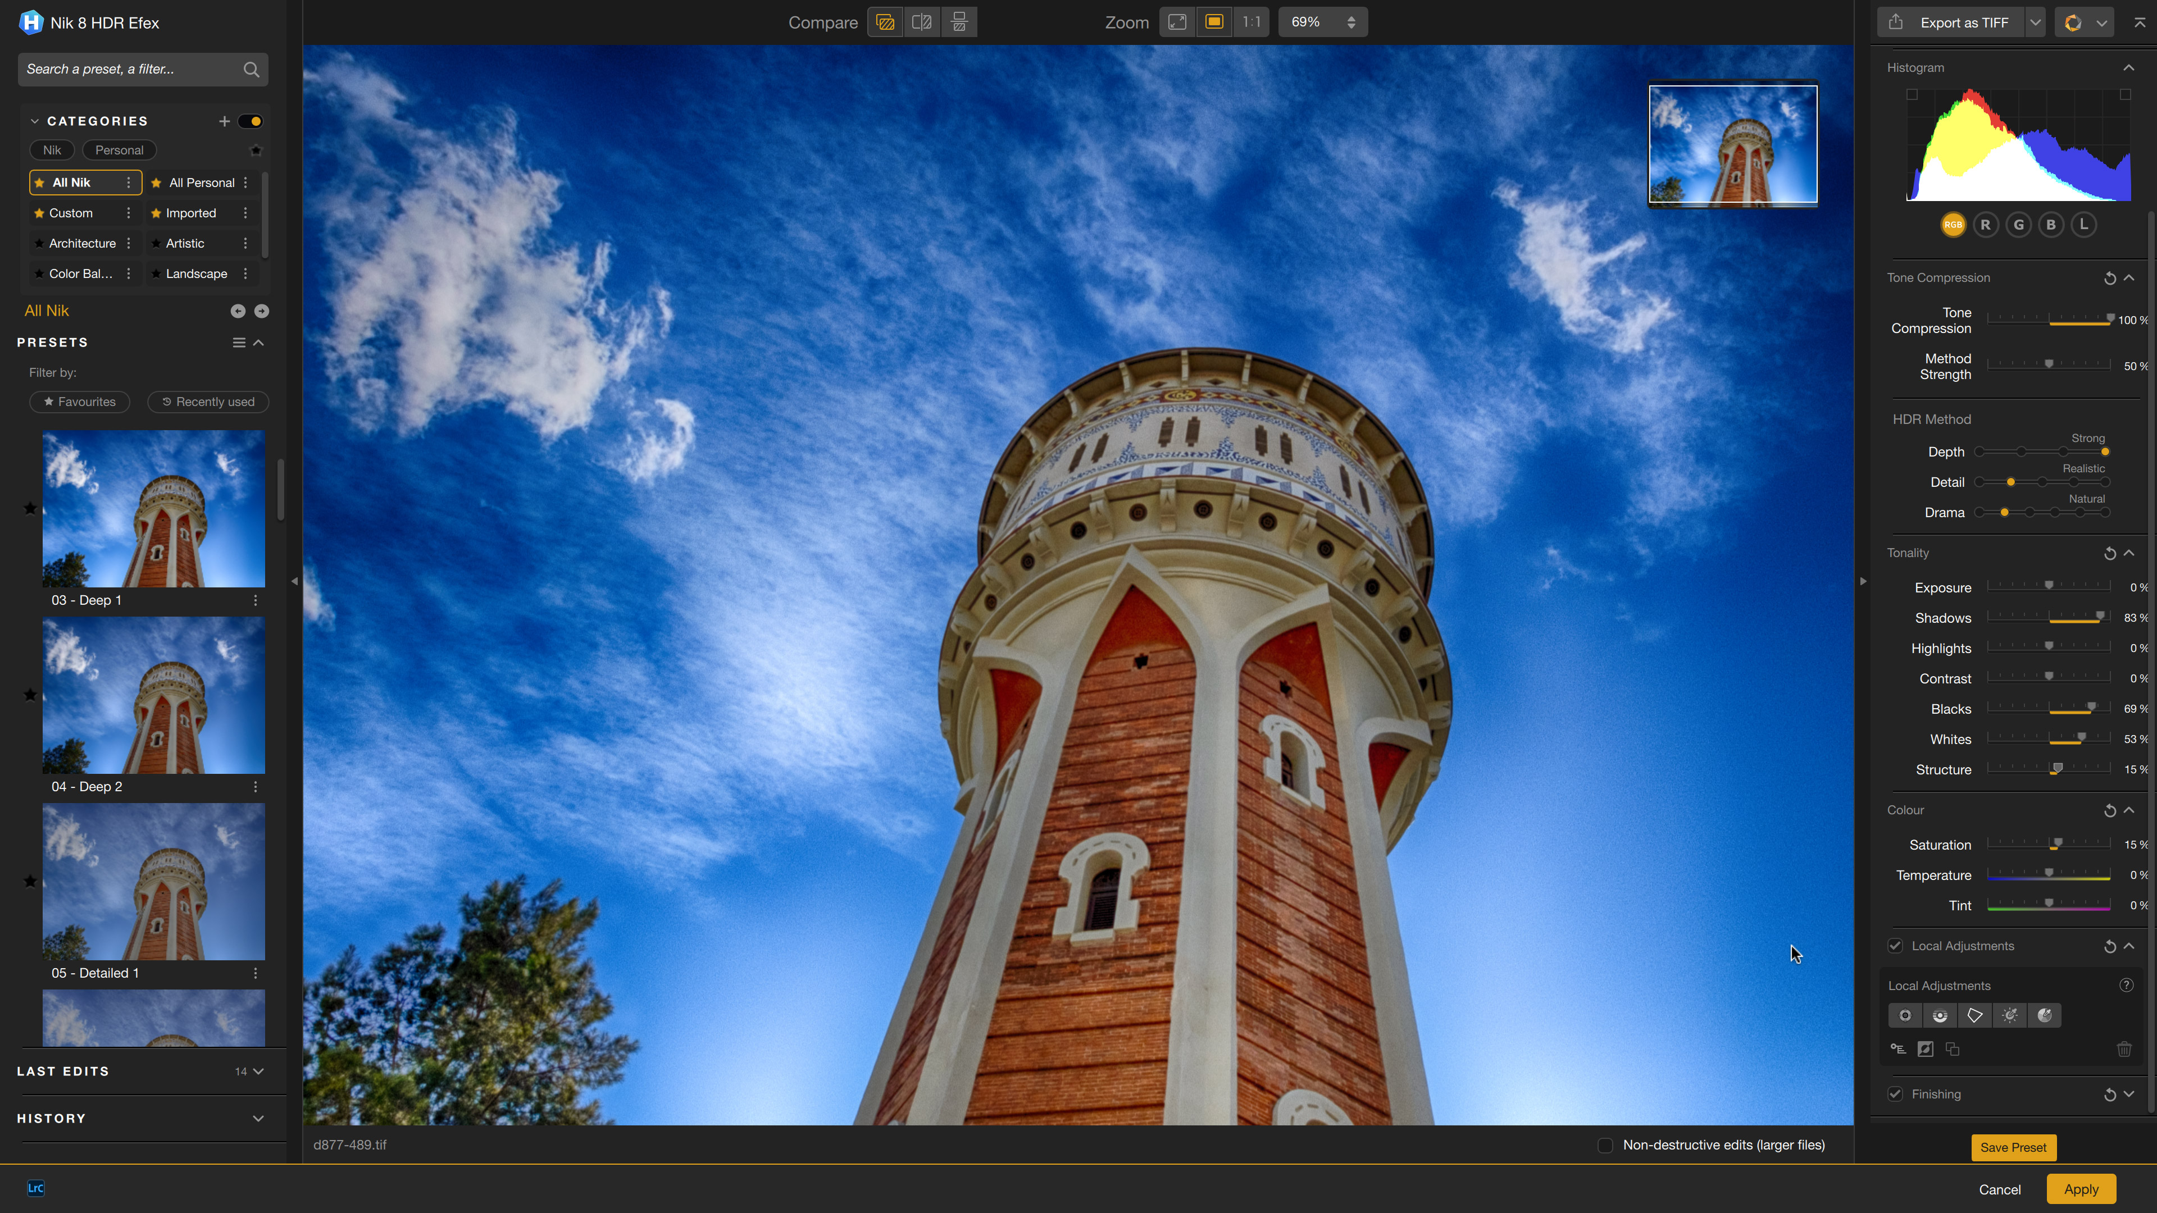The width and height of the screenshot is (2157, 1213).
Task: Show the red channel histogram
Action: (1985, 225)
